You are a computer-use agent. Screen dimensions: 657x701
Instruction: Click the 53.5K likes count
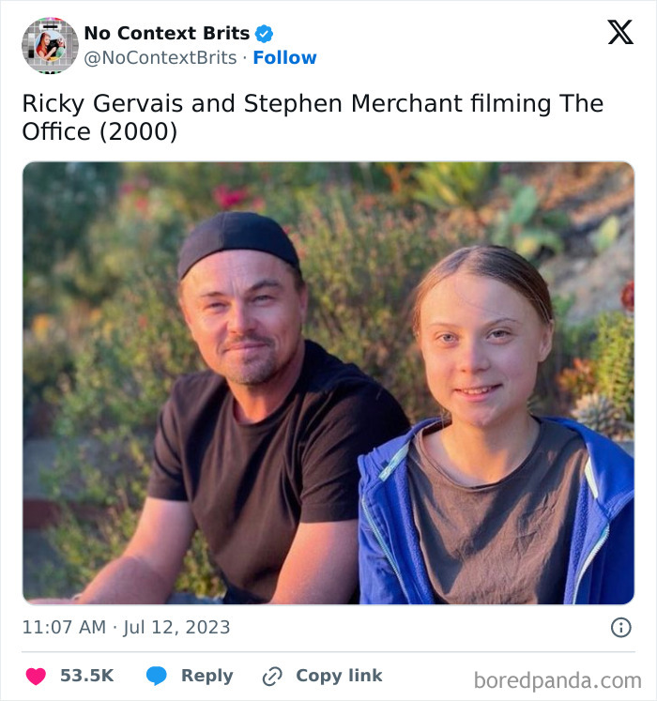[x=86, y=676]
